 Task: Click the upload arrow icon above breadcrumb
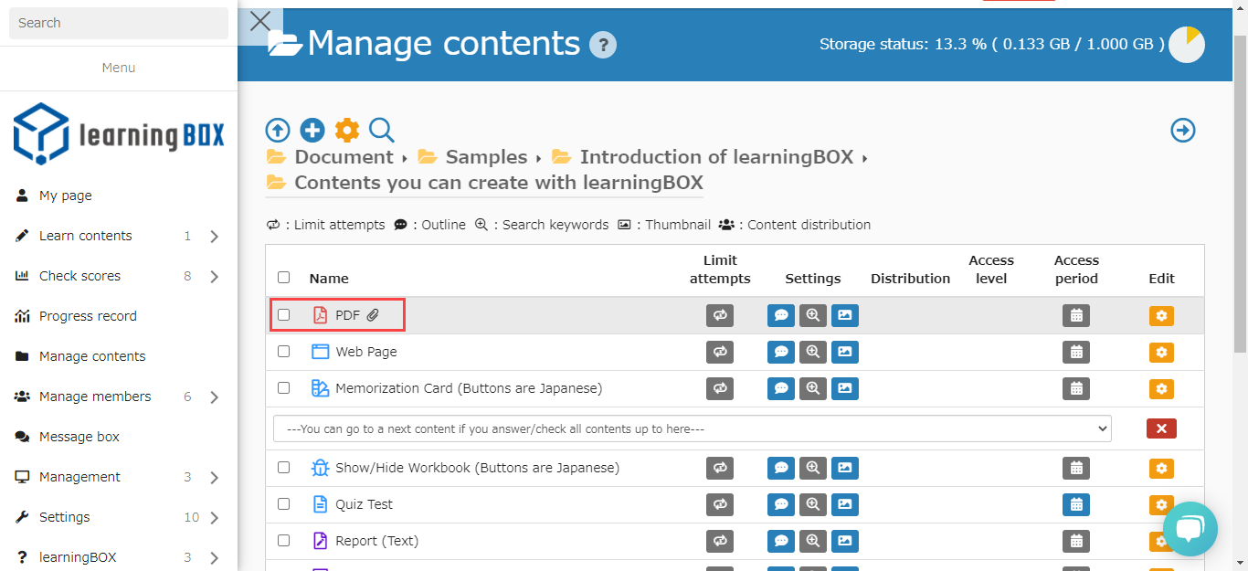(278, 131)
